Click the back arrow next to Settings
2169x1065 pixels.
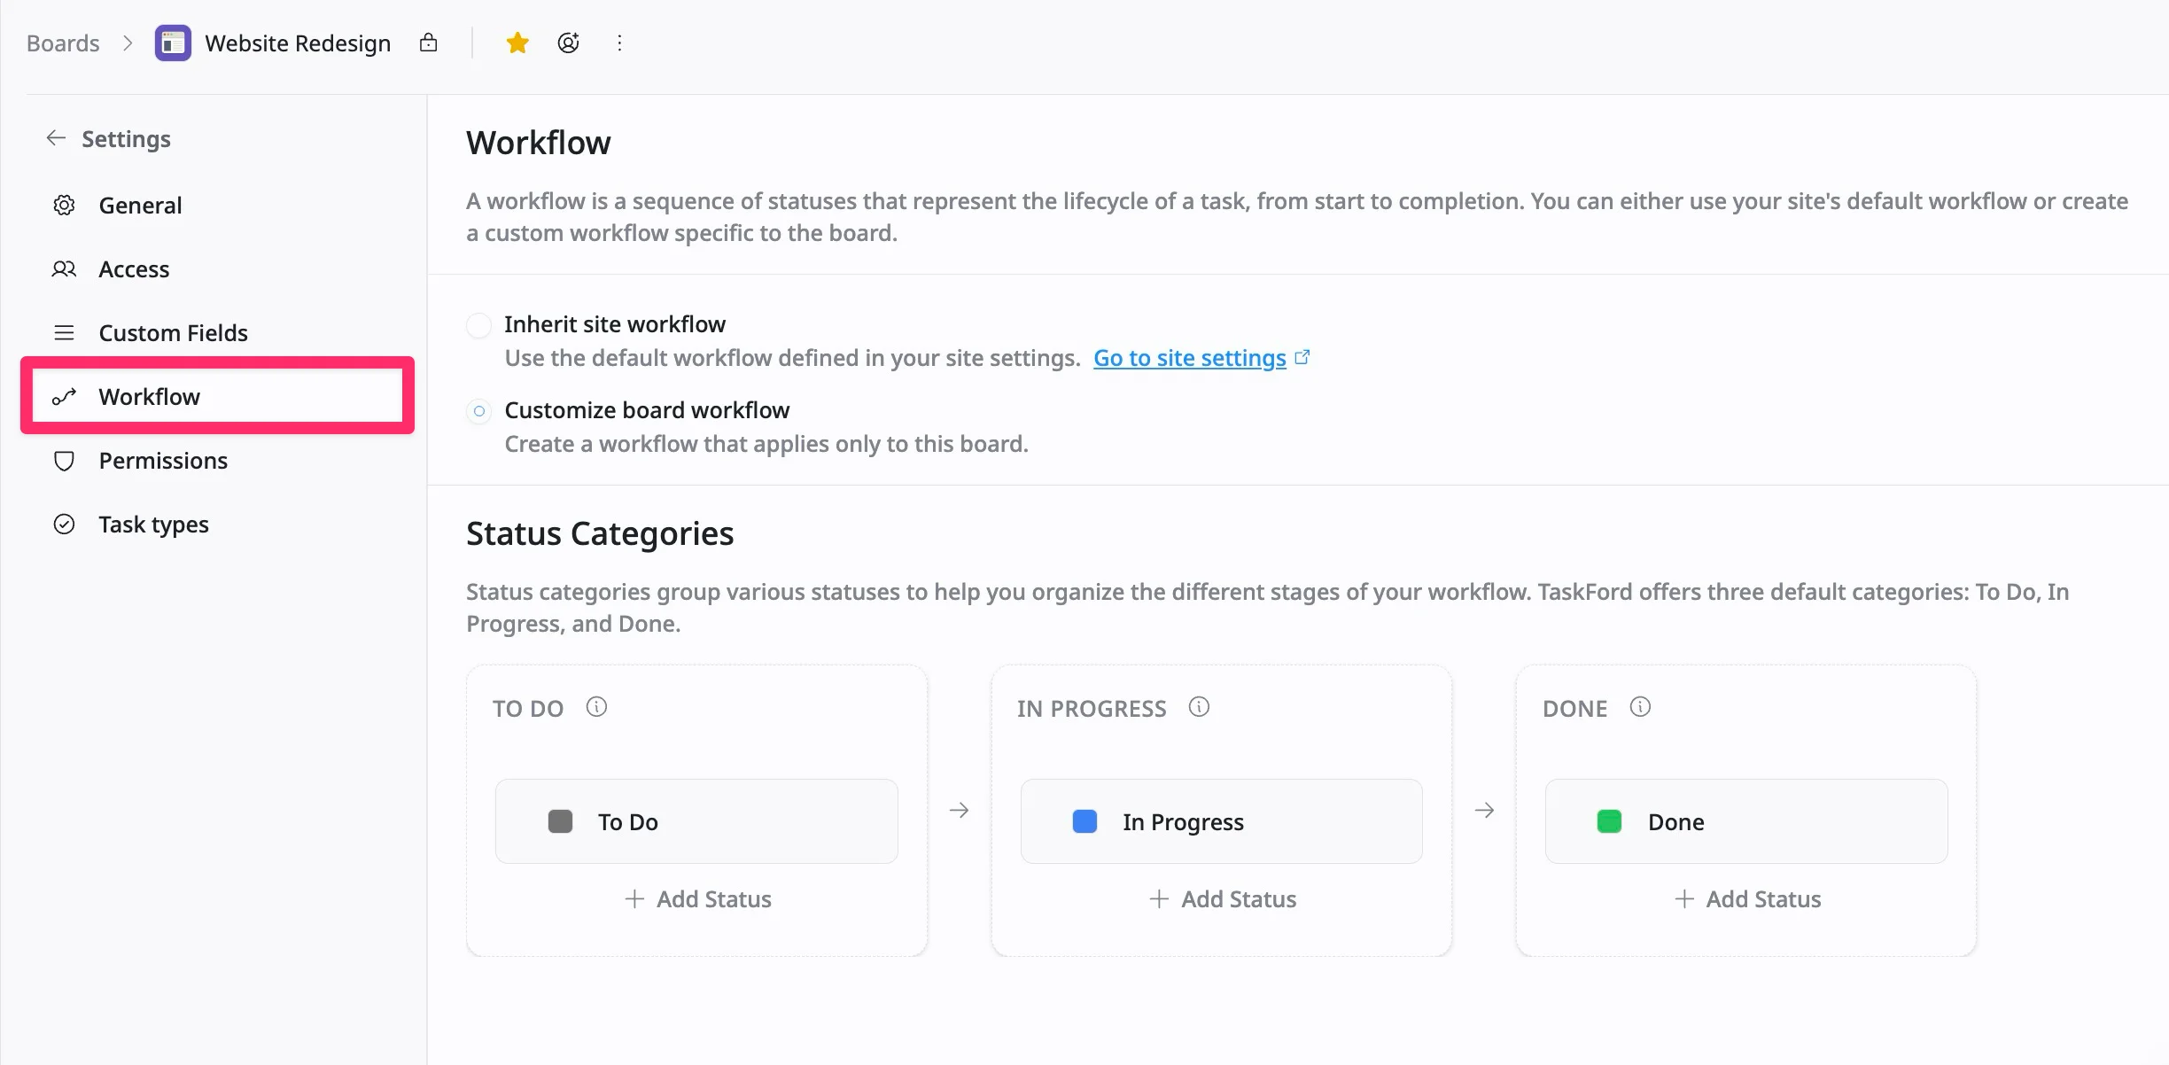(56, 138)
